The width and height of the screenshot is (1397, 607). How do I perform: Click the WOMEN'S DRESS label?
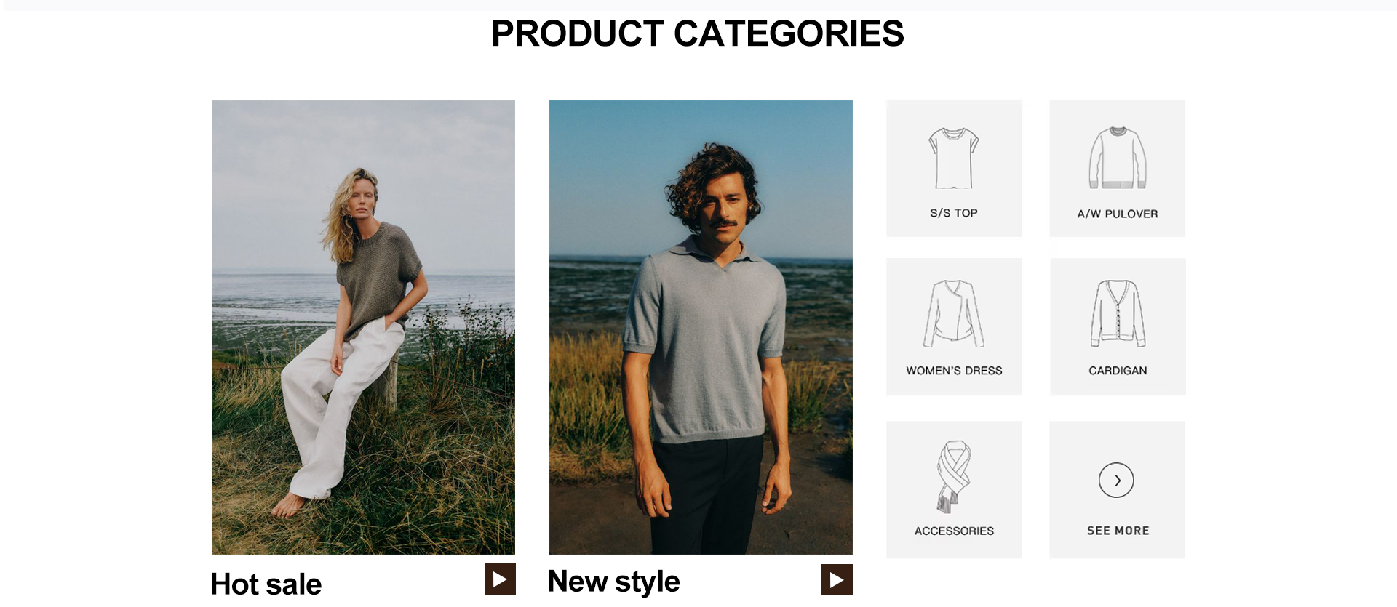[954, 371]
